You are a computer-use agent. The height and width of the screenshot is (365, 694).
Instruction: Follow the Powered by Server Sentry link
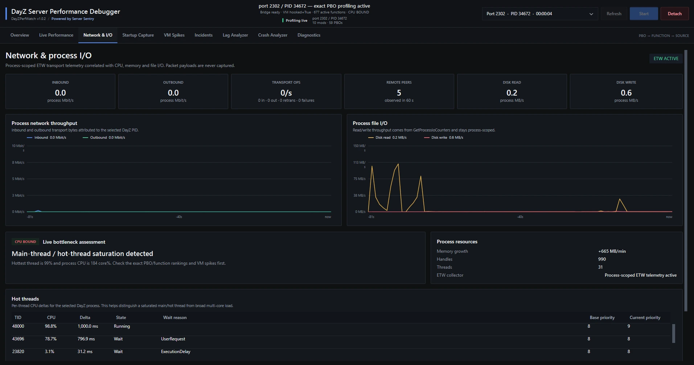(x=73, y=19)
